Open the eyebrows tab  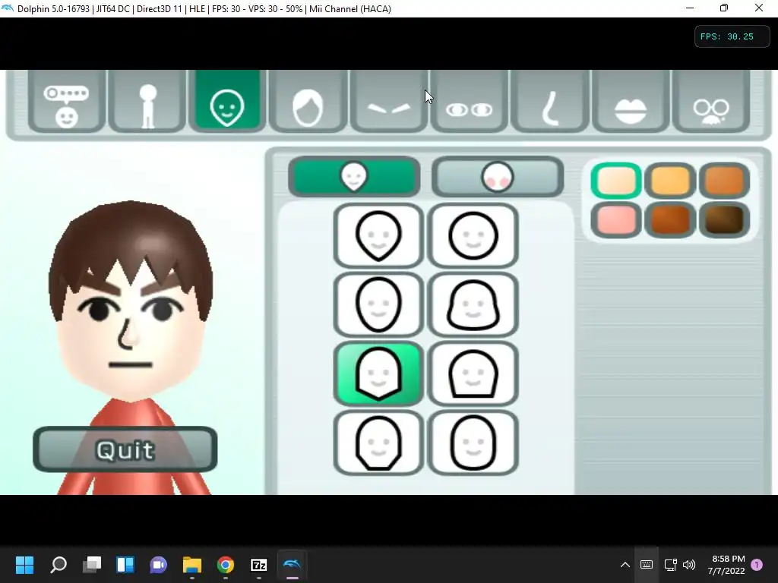point(388,102)
